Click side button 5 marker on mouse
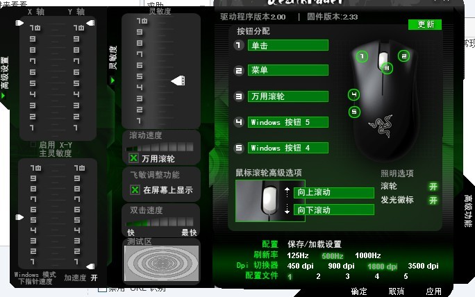This screenshot has height=297, width=475. [x=354, y=112]
